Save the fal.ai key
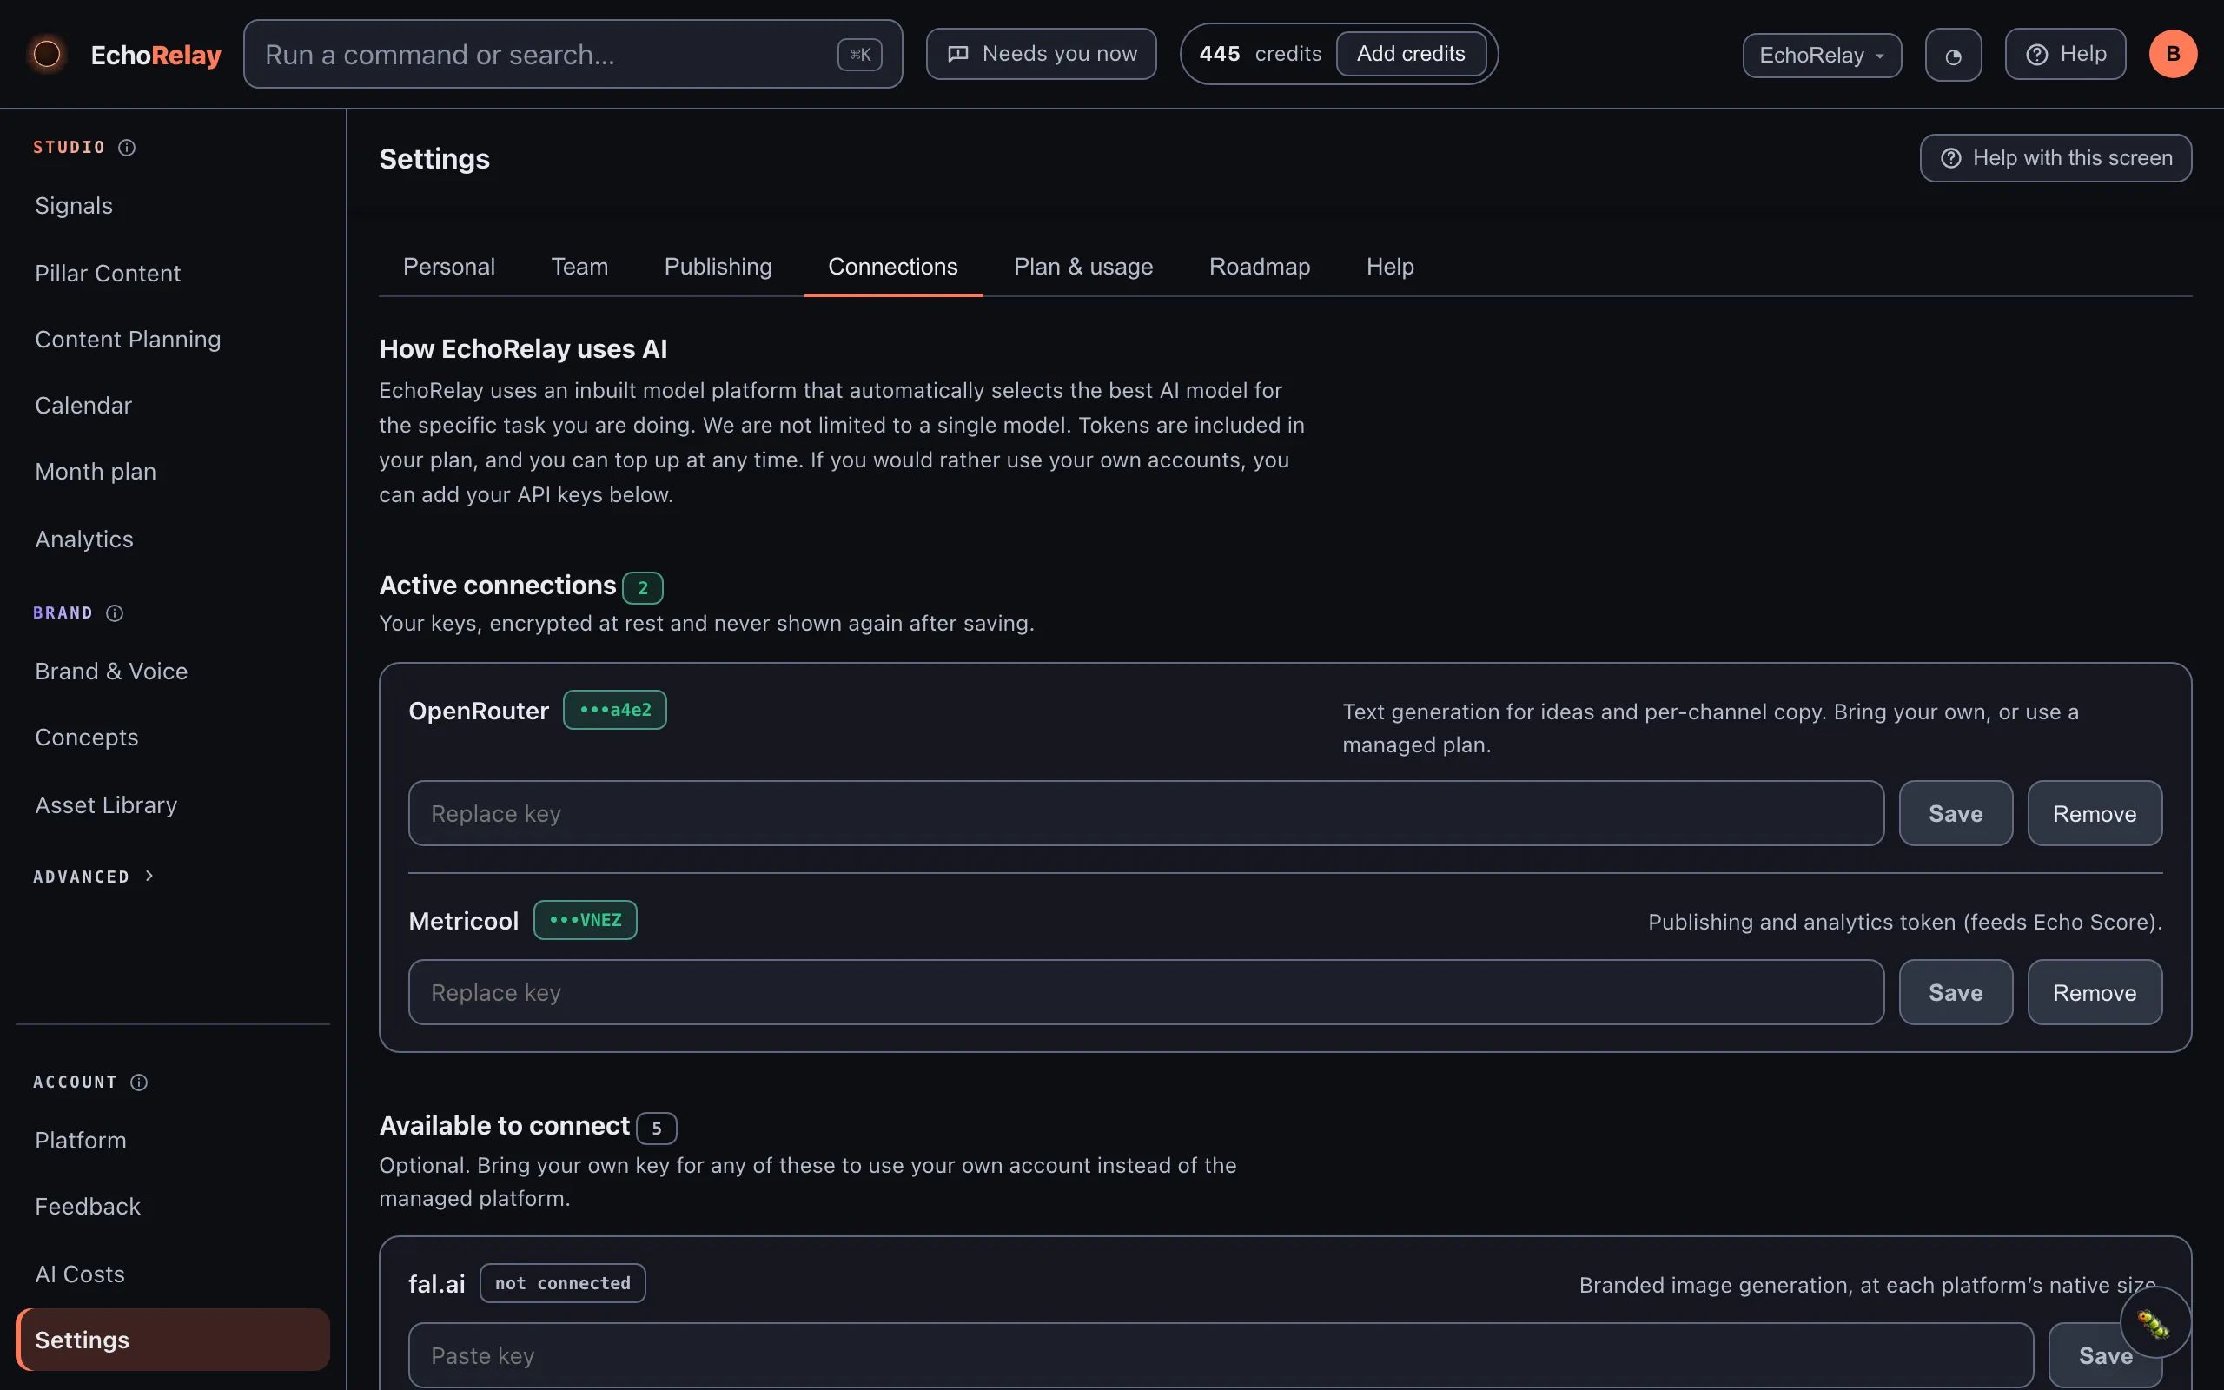Viewport: 2224px width, 1390px height. pyautogui.click(x=2106, y=1355)
